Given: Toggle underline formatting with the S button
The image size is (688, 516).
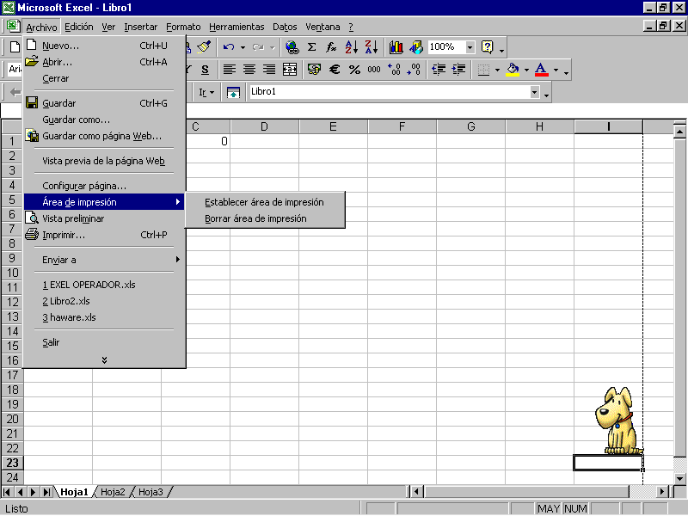Looking at the screenshot, I should 207,69.
